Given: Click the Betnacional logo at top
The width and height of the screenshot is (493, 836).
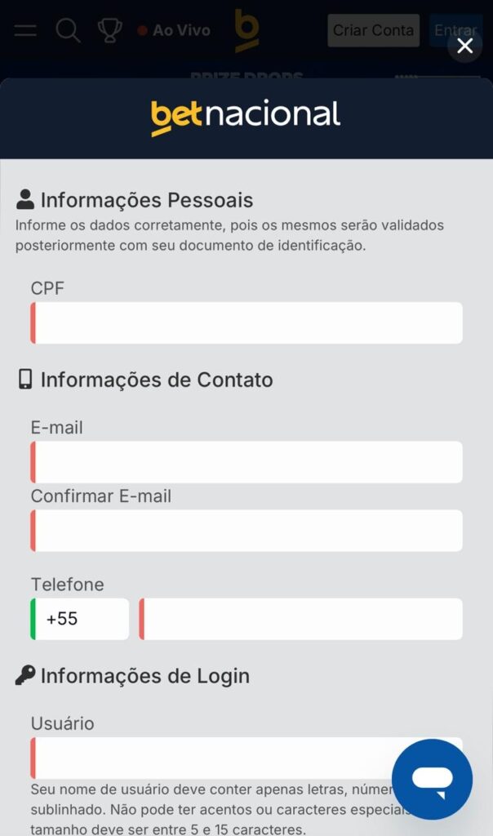Looking at the screenshot, I should click(x=246, y=114).
